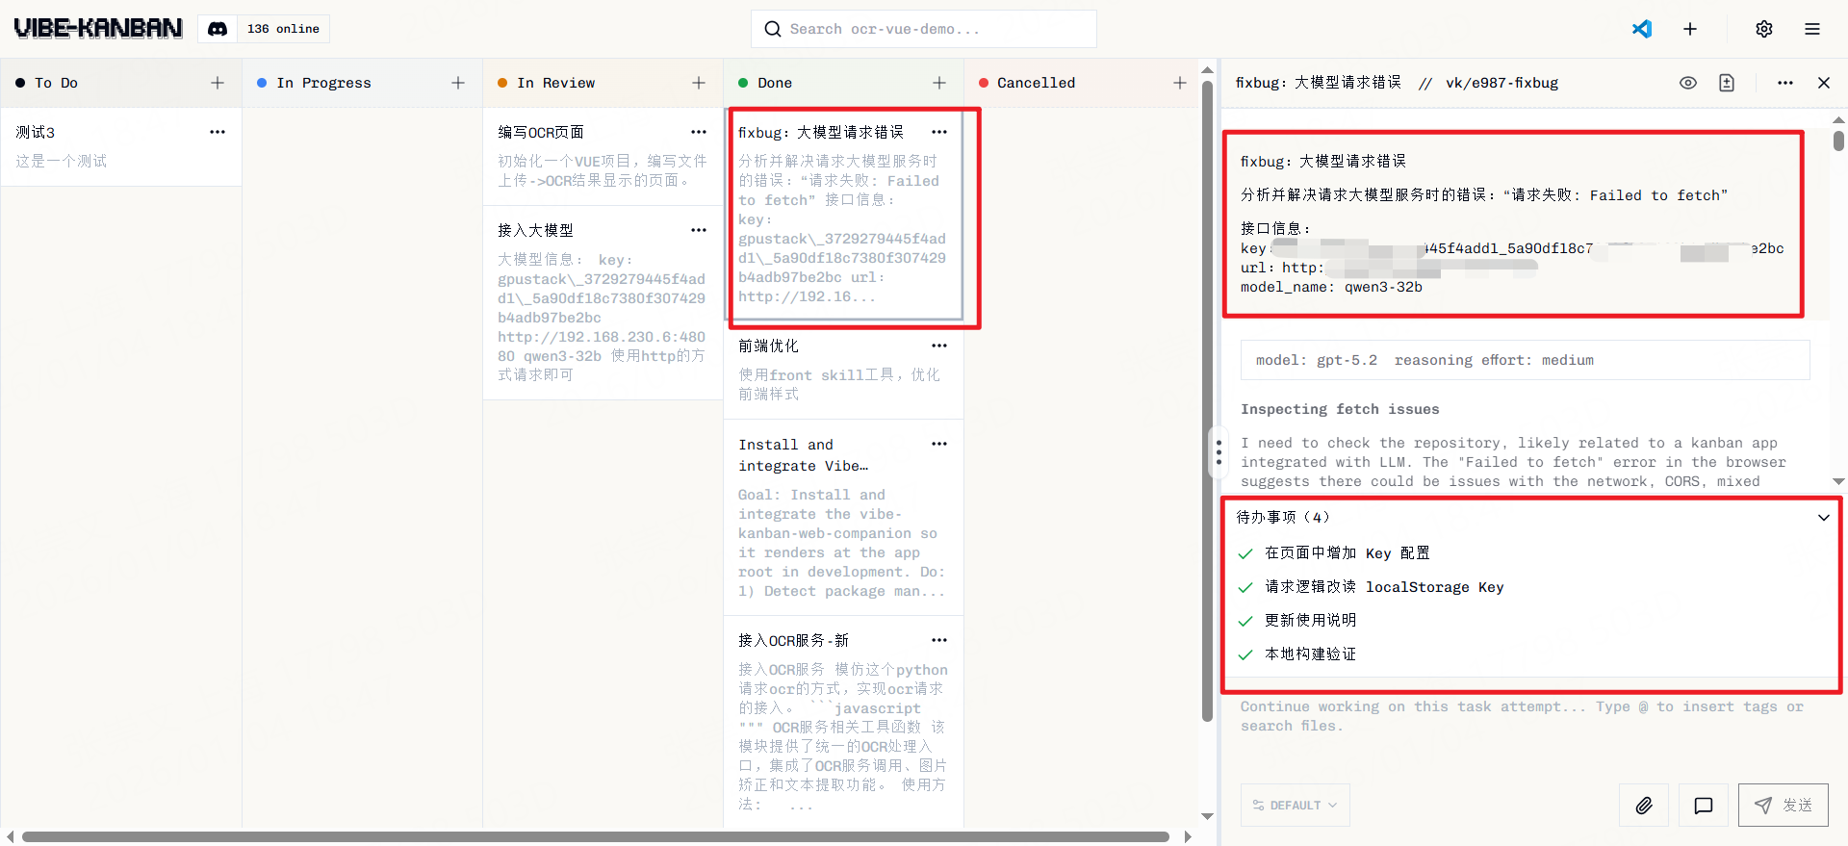Open comment bubble button
The image size is (1848, 846).
point(1704,806)
